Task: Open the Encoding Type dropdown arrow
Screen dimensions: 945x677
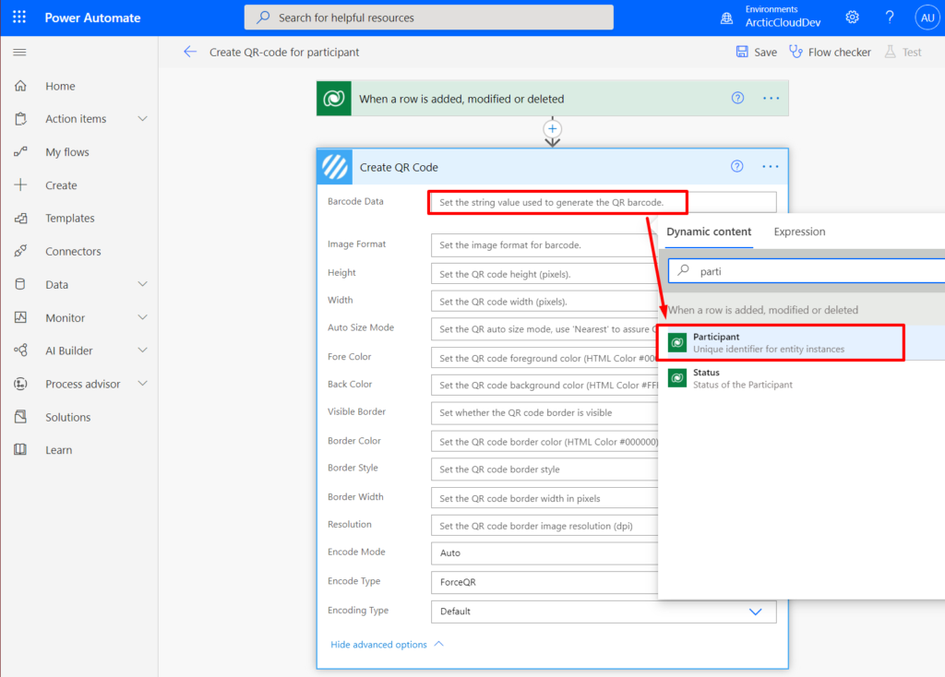Action: pyautogui.click(x=755, y=612)
